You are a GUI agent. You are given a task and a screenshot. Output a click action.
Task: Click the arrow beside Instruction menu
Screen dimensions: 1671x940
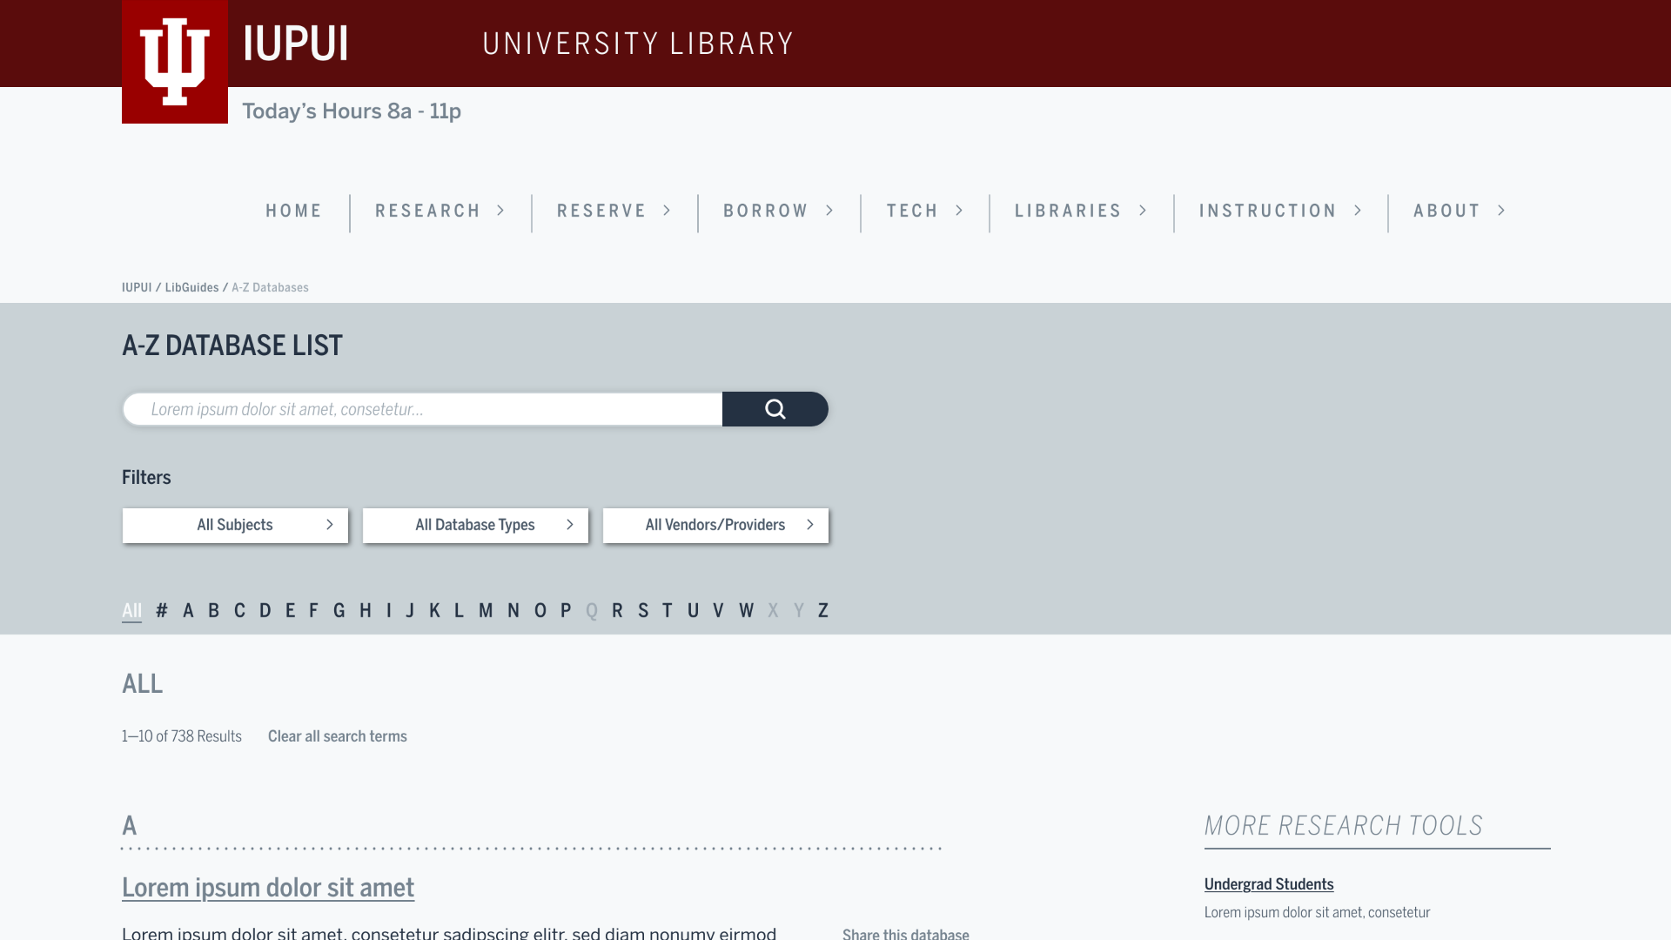click(x=1359, y=211)
